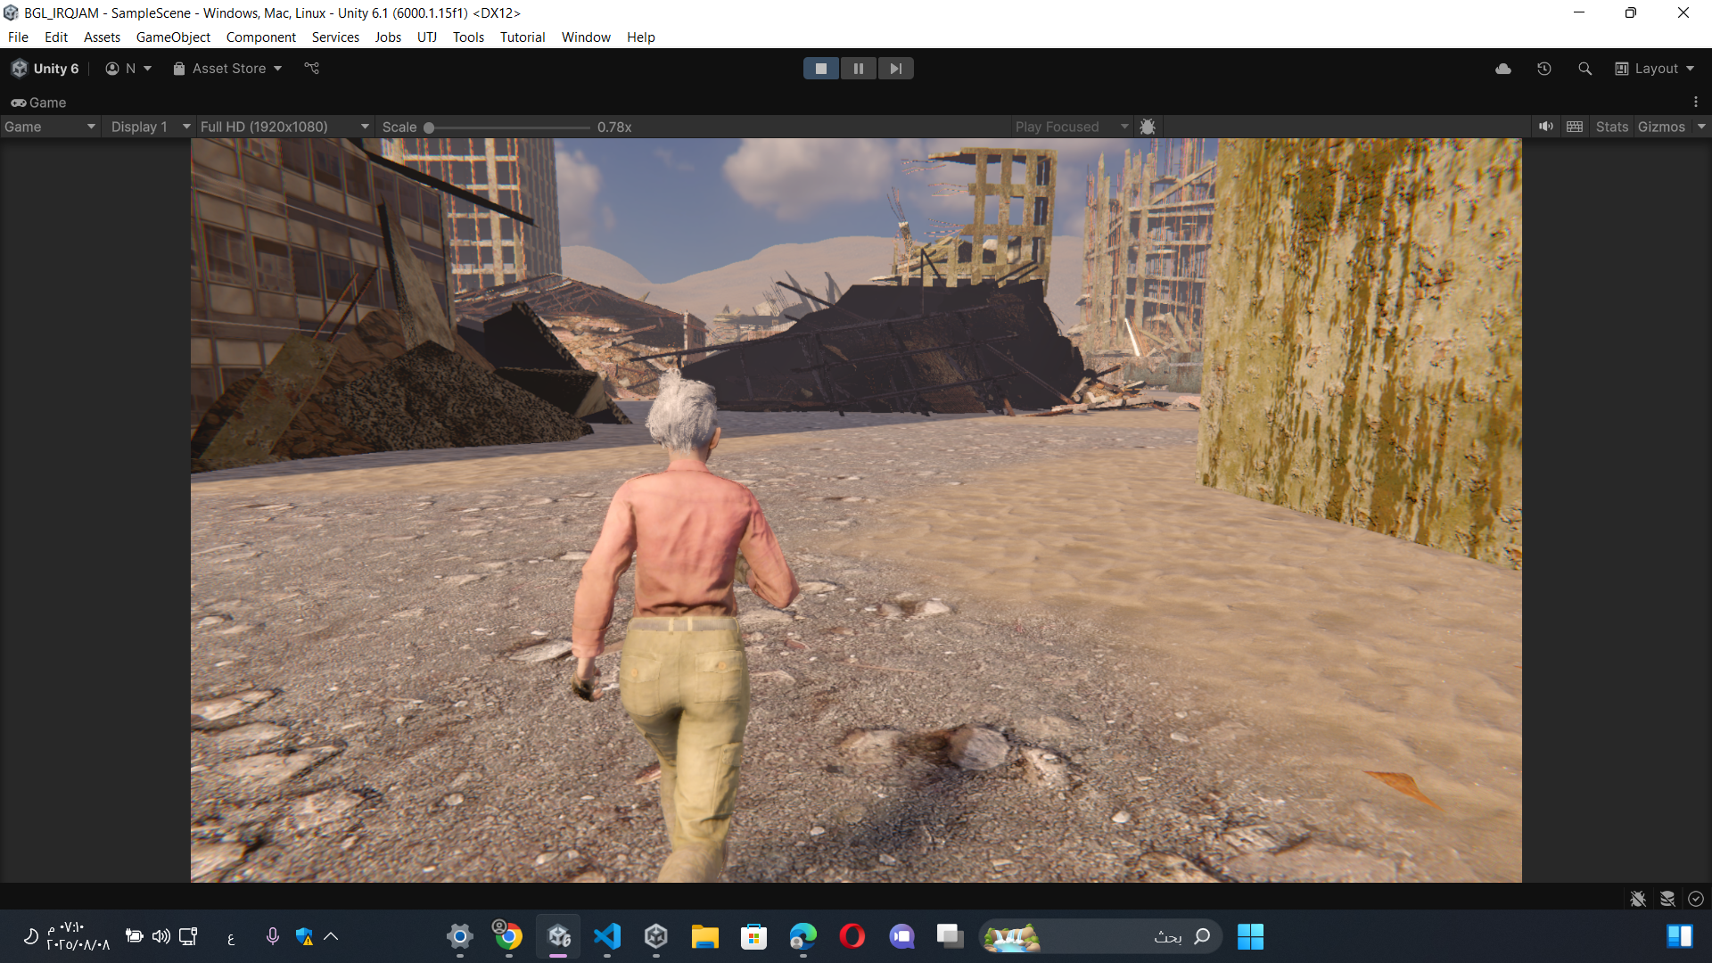Open the Display 1 dropdown
Screen dimensions: 1712x963
(148, 127)
